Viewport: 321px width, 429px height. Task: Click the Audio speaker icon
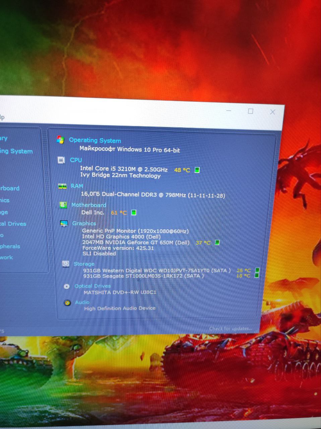click(x=67, y=303)
